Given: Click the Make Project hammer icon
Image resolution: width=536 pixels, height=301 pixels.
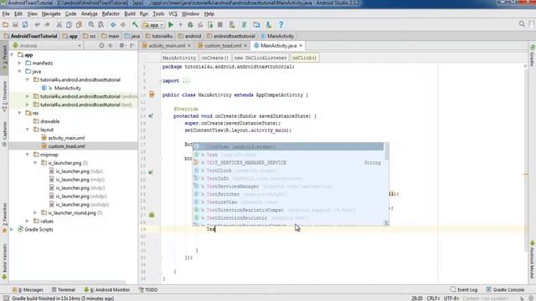Looking at the screenshot, I should [135, 24].
